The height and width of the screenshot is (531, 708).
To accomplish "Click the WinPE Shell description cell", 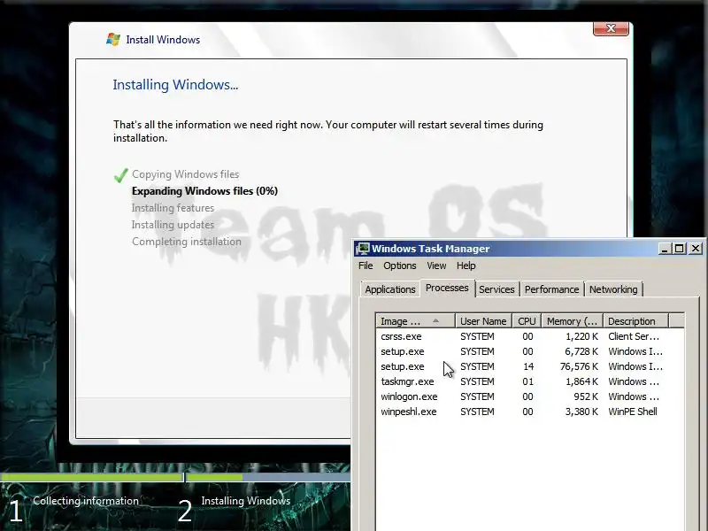I will coord(632,412).
